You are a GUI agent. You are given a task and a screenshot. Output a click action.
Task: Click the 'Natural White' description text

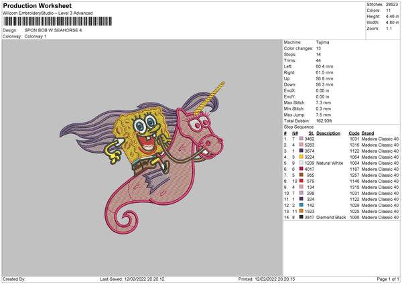[330, 163]
